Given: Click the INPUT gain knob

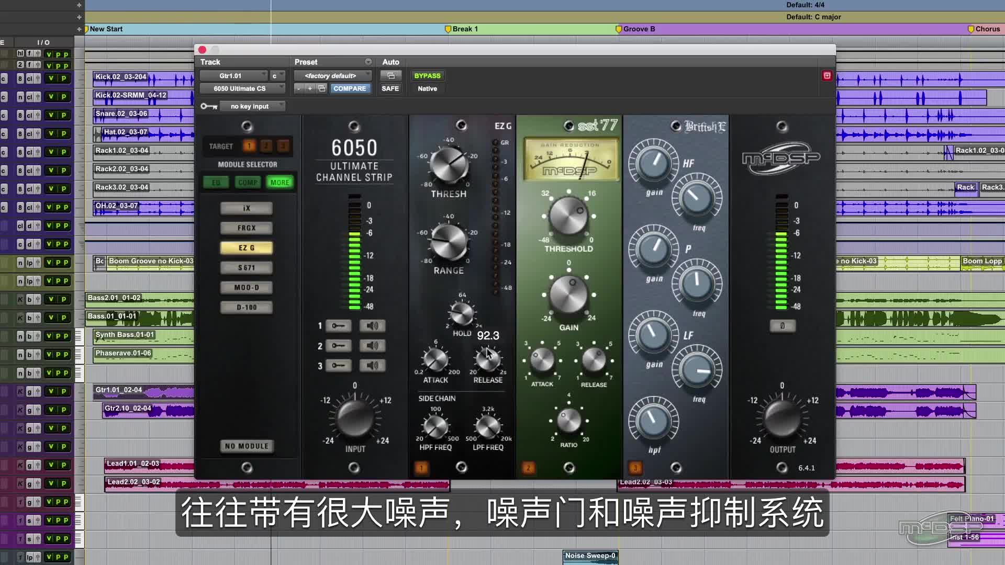Looking at the screenshot, I should pyautogui.click(x=355, y=419).
